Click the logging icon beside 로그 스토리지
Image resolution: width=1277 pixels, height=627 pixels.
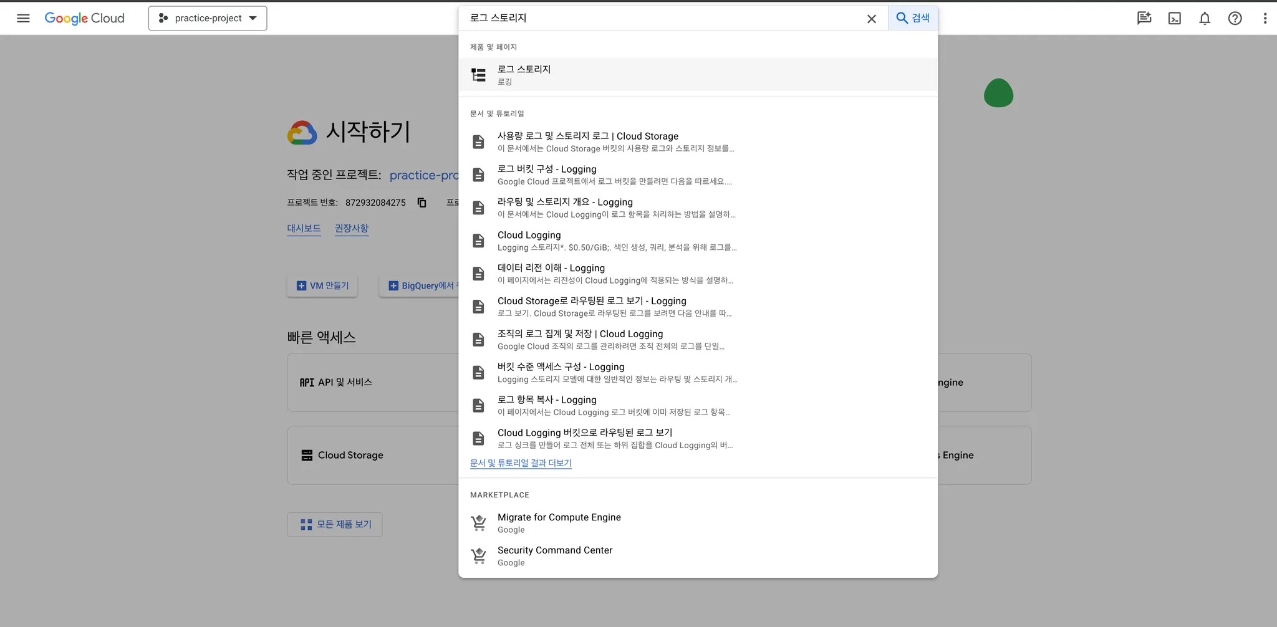pyautogui.click(x=478, y=75)
